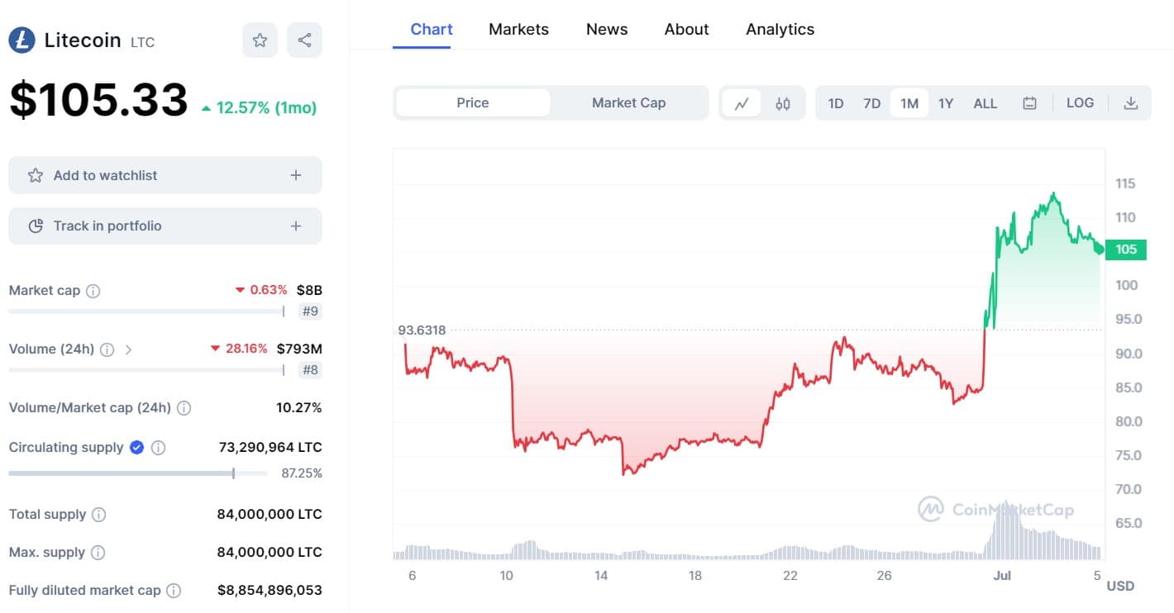Toggle the Price chart view
This screenshot has height=613, width=1174.
click(473, 103)
